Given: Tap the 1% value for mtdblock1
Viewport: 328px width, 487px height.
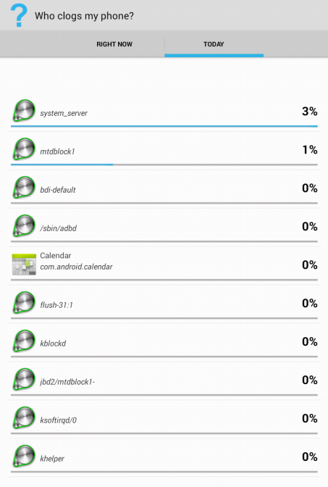Looking at the screenshot, I should [x=310, y=150].
